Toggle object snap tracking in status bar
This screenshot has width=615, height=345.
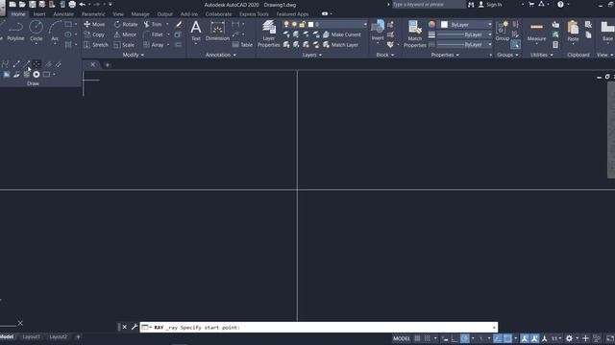click(498, 338)
